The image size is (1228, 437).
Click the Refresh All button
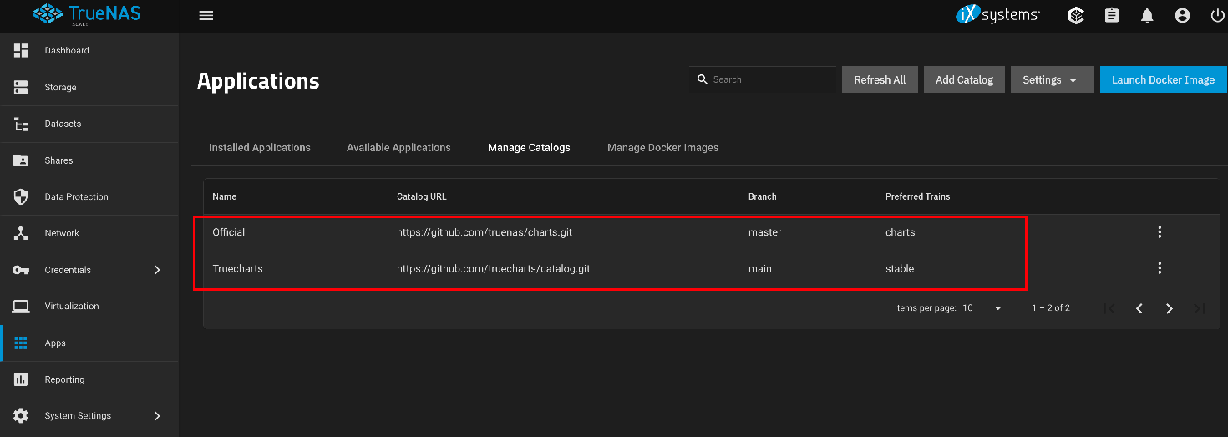880,79
